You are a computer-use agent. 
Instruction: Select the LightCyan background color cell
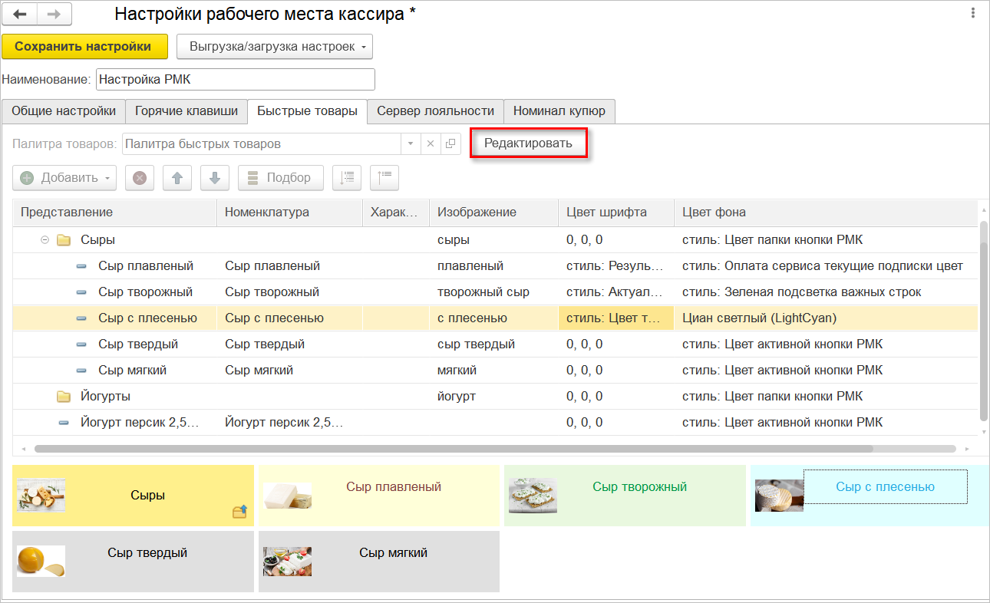coord(825,318)
